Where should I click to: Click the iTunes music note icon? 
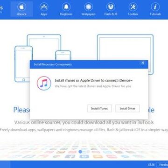(x=44, y=83)
